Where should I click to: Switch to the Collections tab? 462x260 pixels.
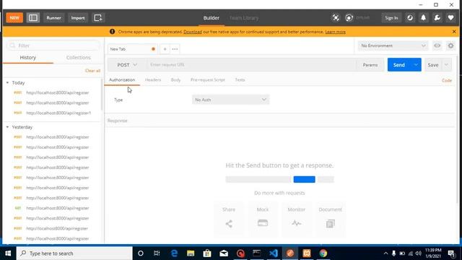pyautogui.click(x=79, y=58)
